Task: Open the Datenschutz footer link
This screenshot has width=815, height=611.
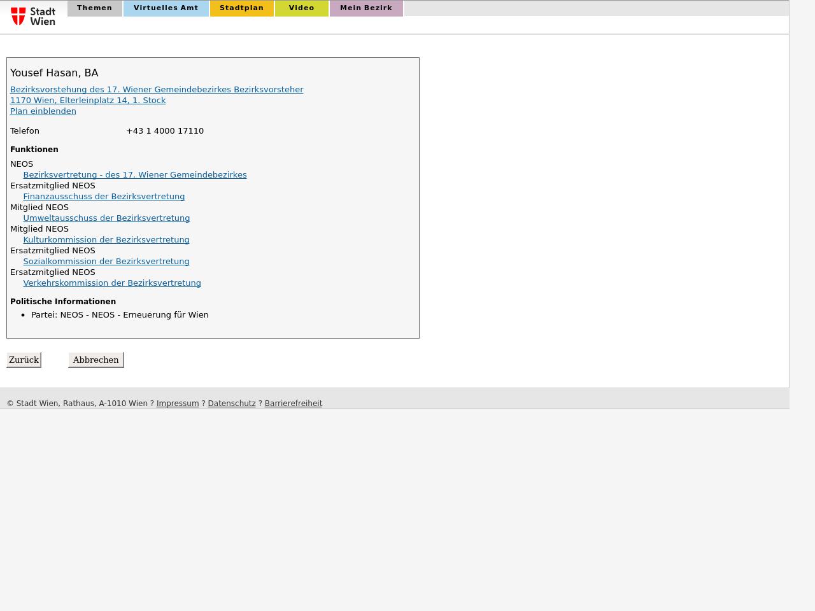Action: [232, 404]
